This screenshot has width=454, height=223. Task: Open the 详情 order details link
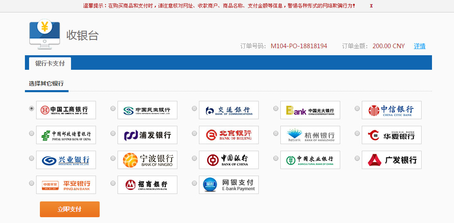[x=420, y=46]
